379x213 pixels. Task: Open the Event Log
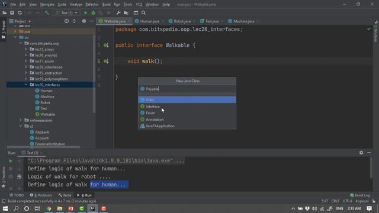click(x=360, y=195)
